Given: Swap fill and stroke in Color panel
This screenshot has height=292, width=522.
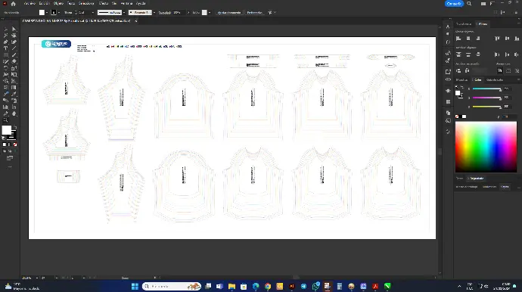Looking at the screenshot, I should [x=462, y=87].
